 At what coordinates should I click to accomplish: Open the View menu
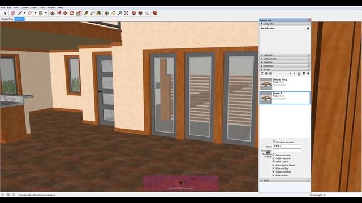pyautogui.click(x=16, y=7)
